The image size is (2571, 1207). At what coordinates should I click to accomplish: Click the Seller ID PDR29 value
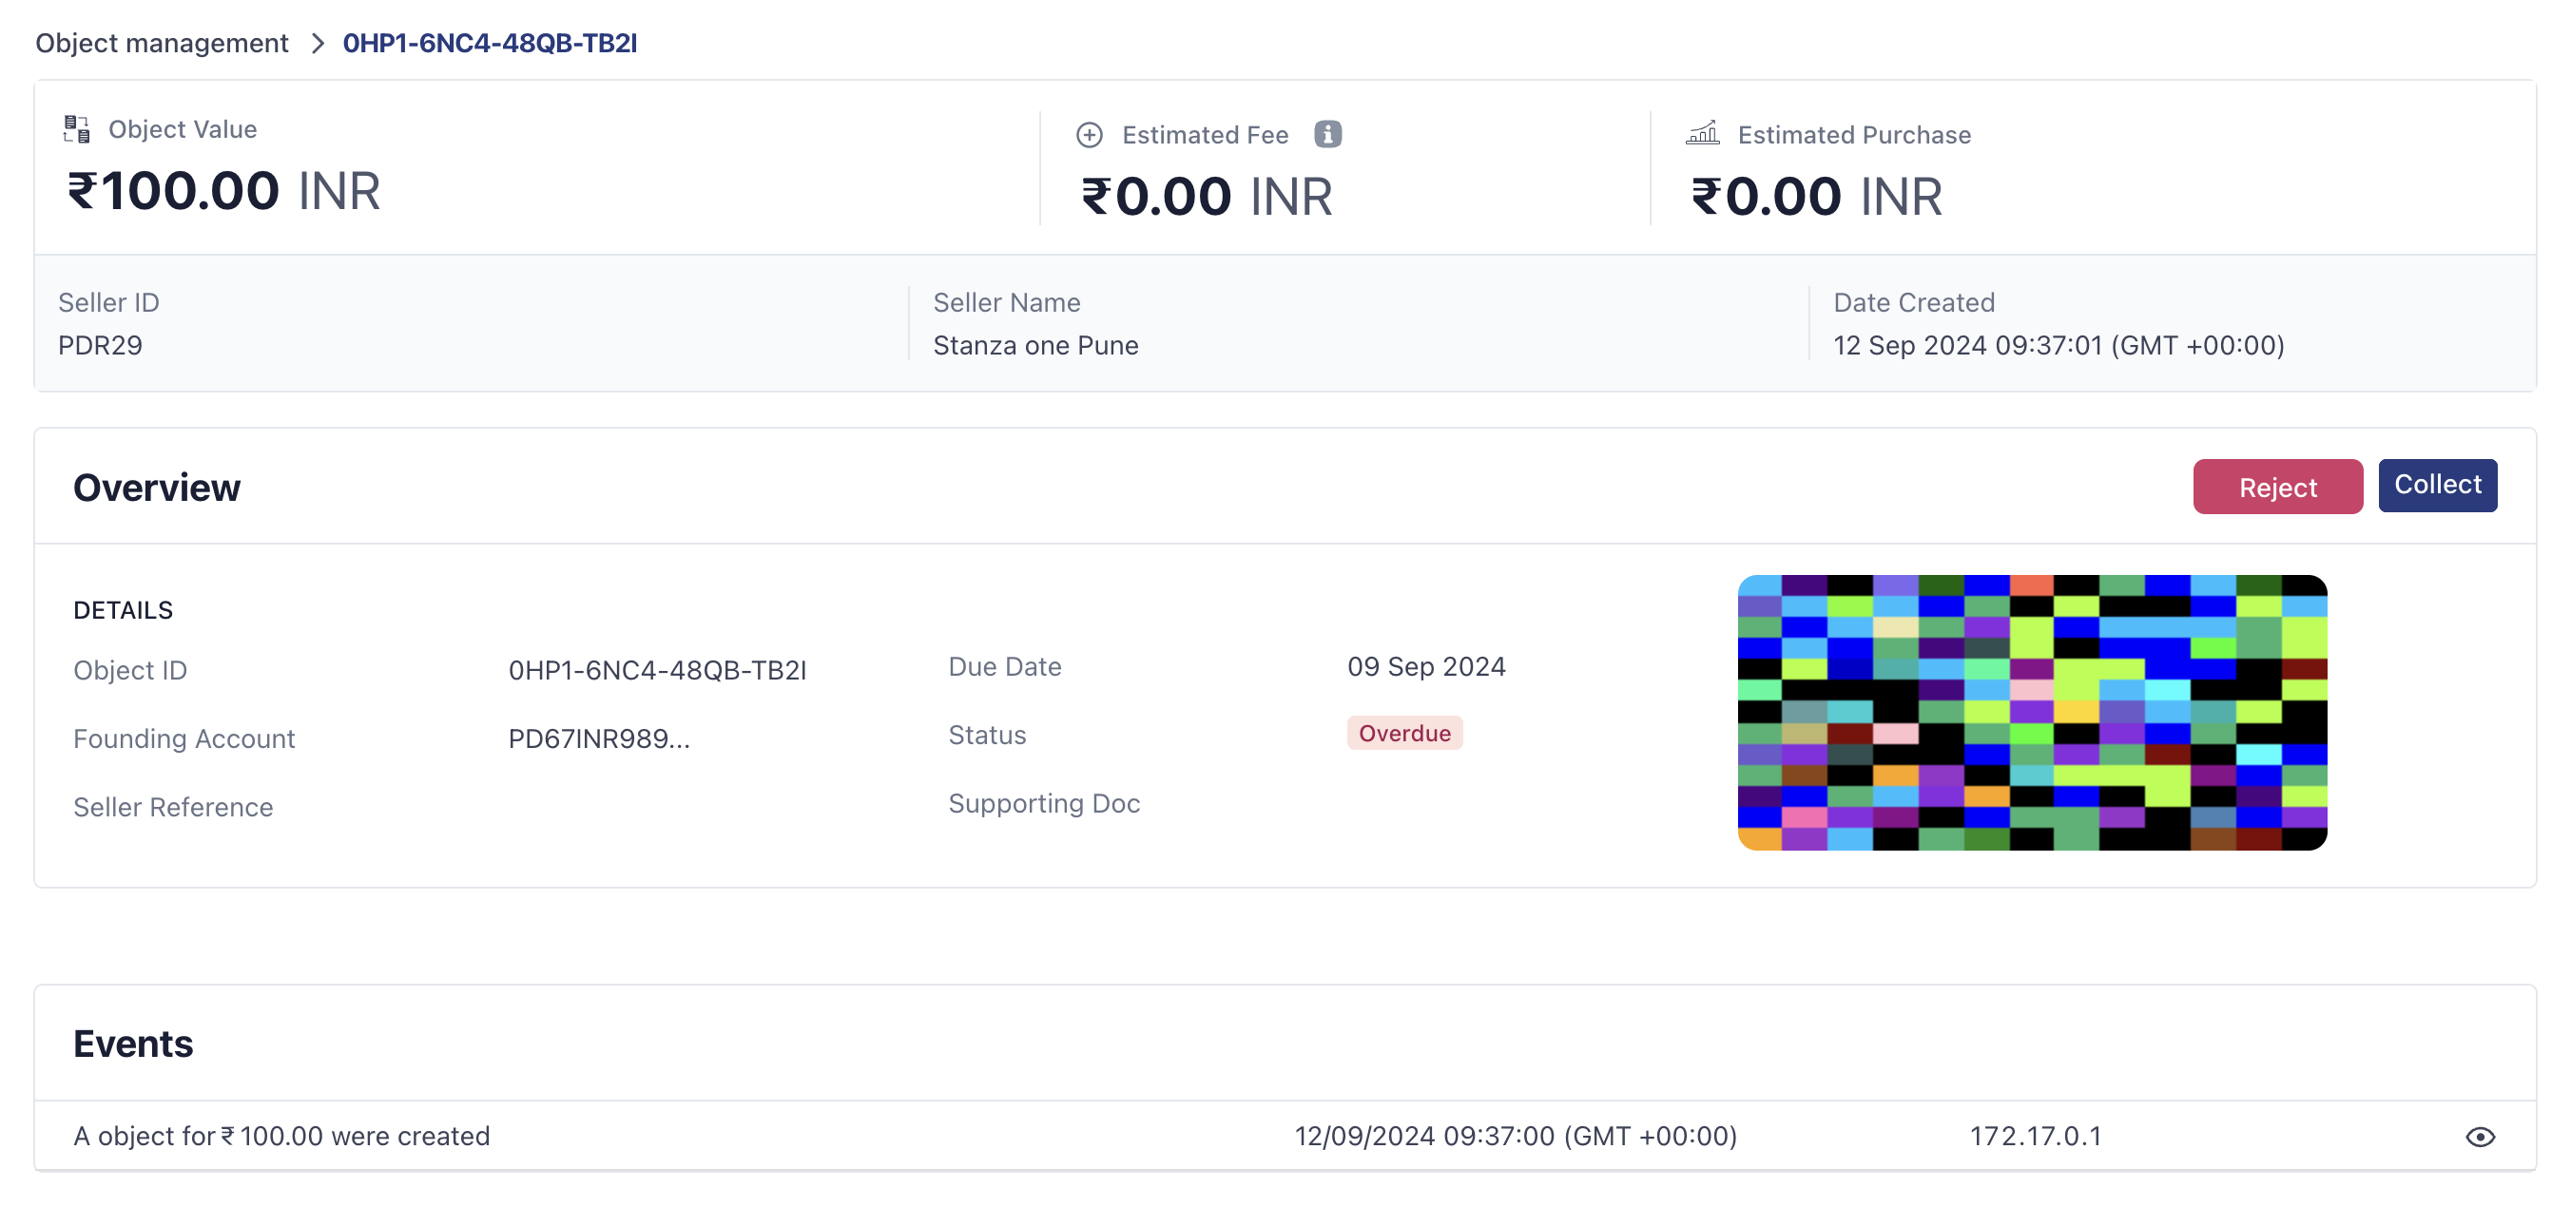coord(100,345)
